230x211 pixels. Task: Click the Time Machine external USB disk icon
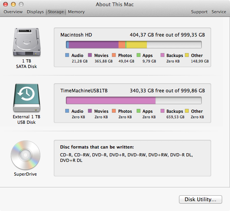click(27, 98)
